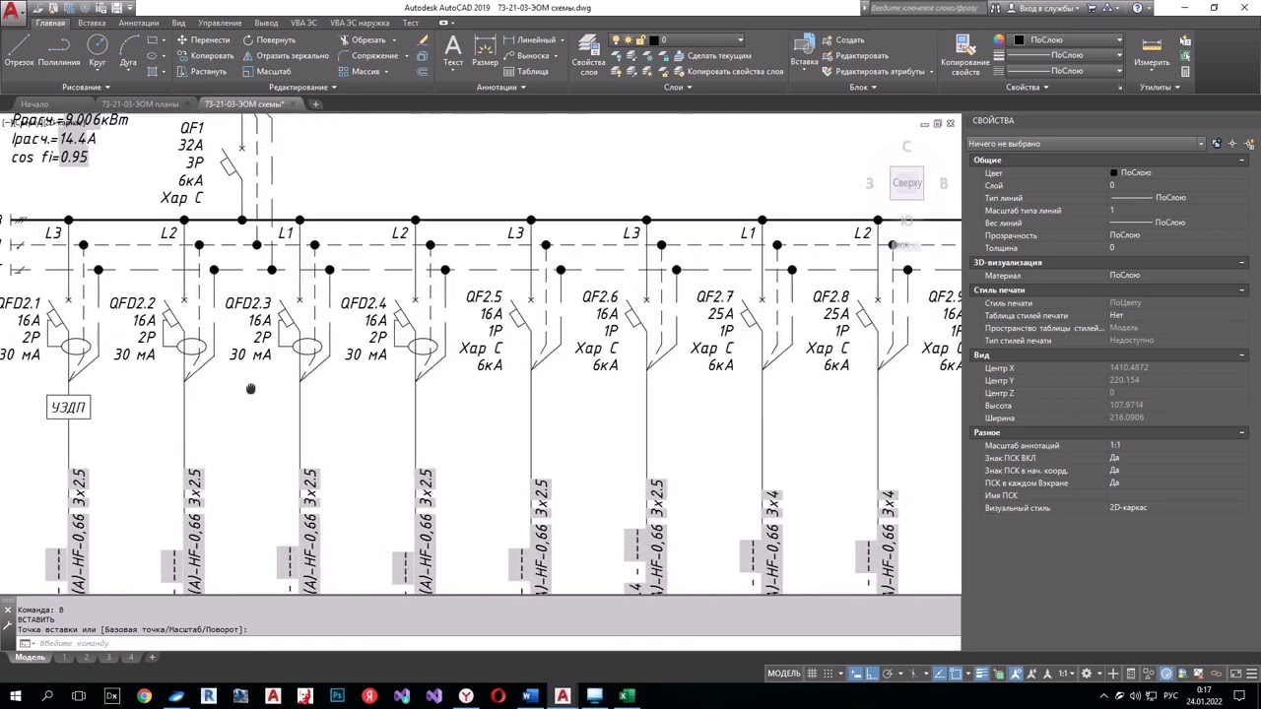This screenshot has width=1261, height=709.
Task: Select the Дуга (Arc) tool
Action: click(128, 51)
